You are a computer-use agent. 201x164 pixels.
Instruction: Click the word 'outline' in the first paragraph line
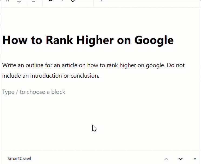coord(35,65)
